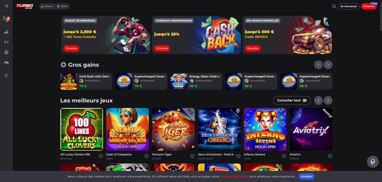Go to previous Gros gains with left chevron
The width and height of the screenshot is (382, 182).
319,65
